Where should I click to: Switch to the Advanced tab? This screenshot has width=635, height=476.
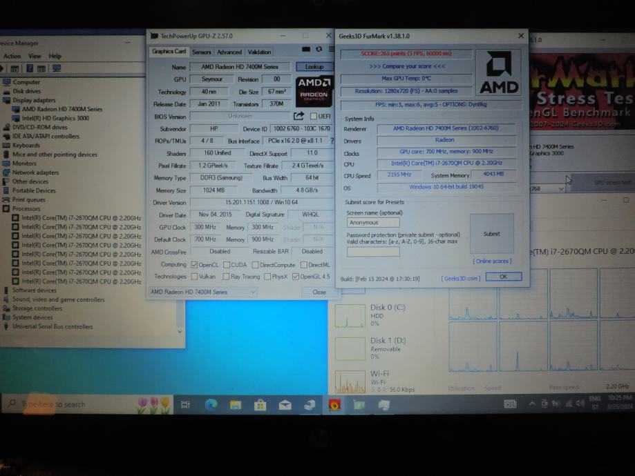[x=229, y=52]
